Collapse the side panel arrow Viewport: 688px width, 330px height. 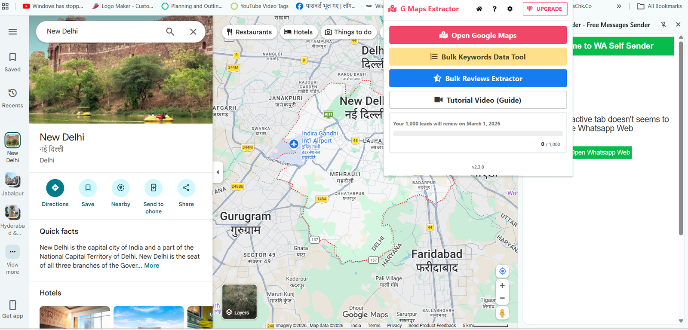pos(218,172)
